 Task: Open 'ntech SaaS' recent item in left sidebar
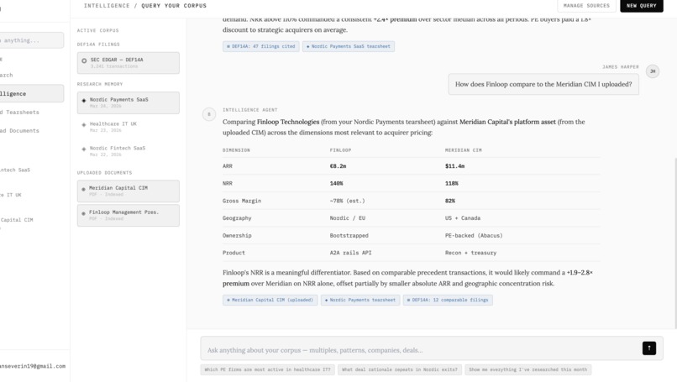click(x=16, y=170)
